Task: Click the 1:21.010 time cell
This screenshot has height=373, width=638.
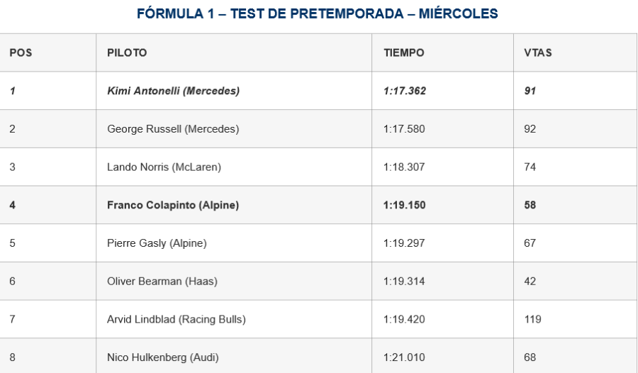Action: coord(404,357)
